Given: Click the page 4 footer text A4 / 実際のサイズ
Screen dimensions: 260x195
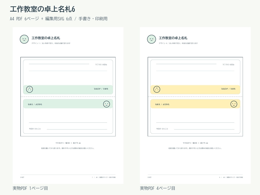Looking at the screenshot, I should click(x=233, y=177).
